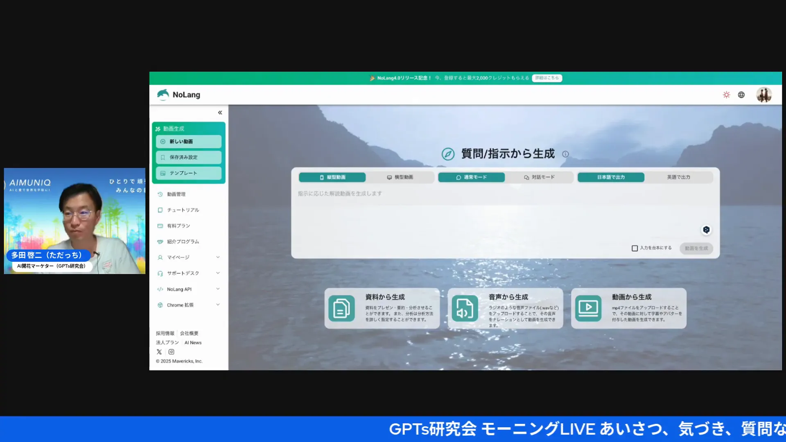
Task: Click the 詳細はこちら banner button
Action: click(547, 78)
